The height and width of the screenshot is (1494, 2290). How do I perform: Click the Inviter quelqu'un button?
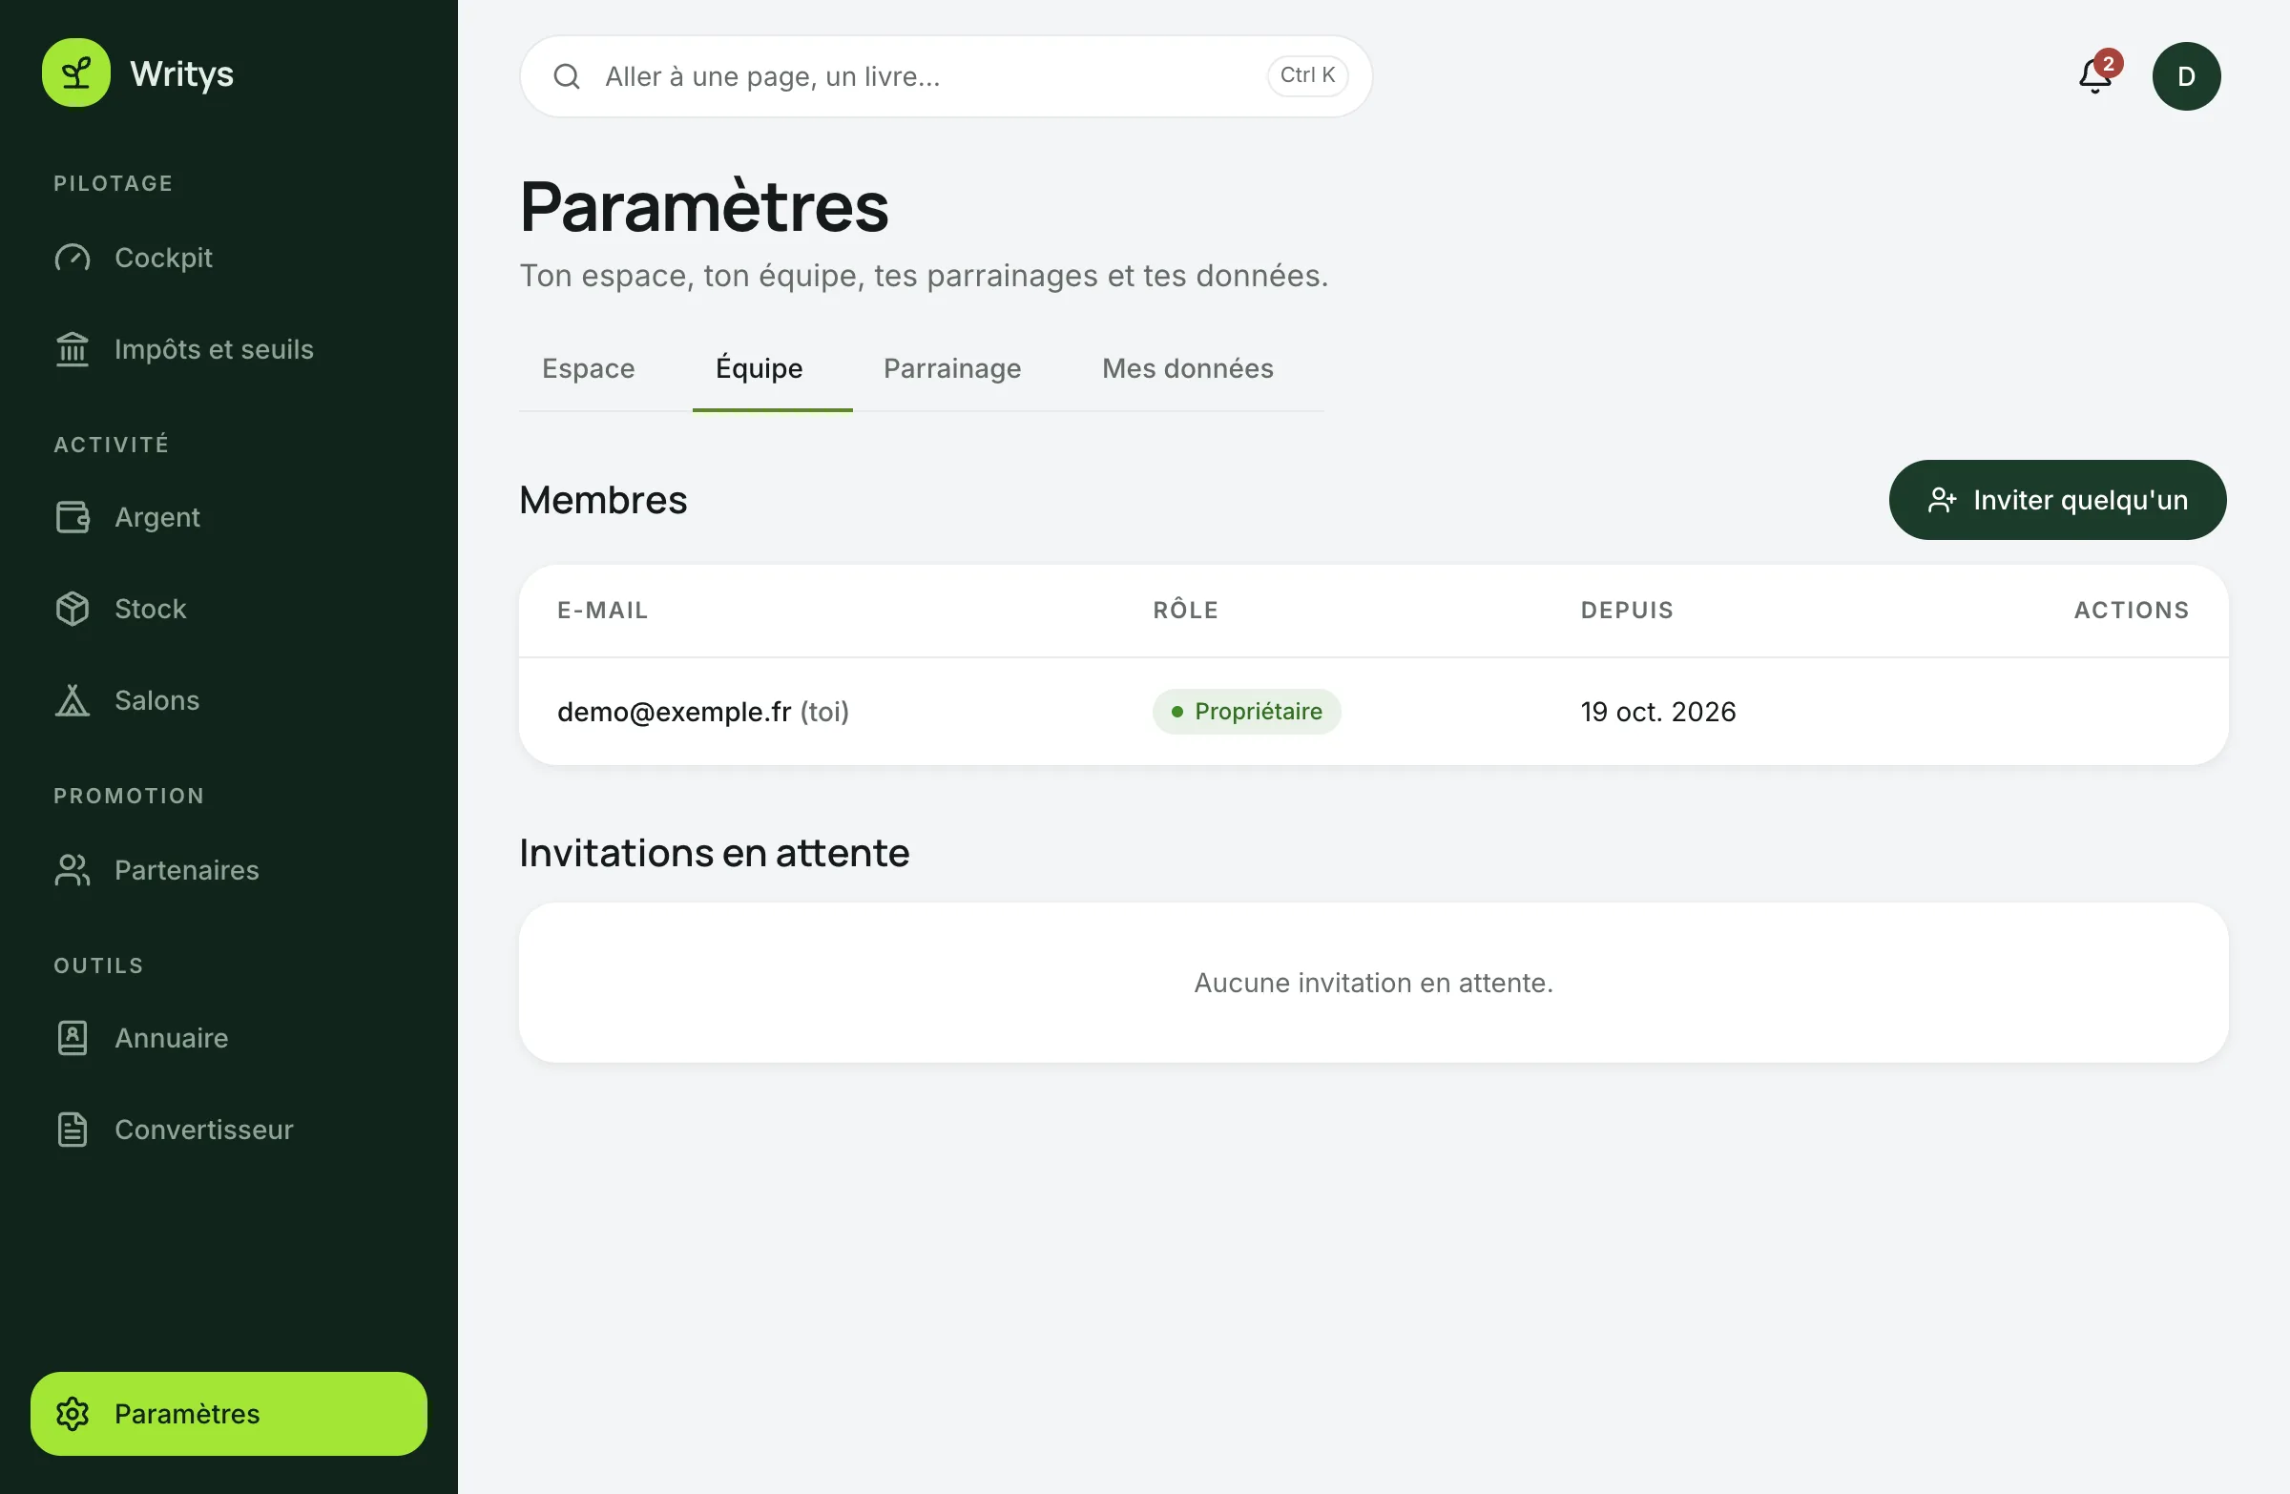point(2057,500)
